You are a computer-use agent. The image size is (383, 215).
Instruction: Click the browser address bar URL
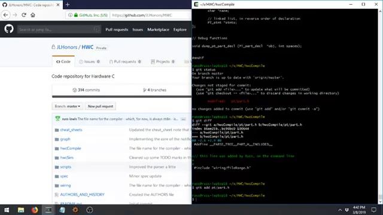[142, 15]
